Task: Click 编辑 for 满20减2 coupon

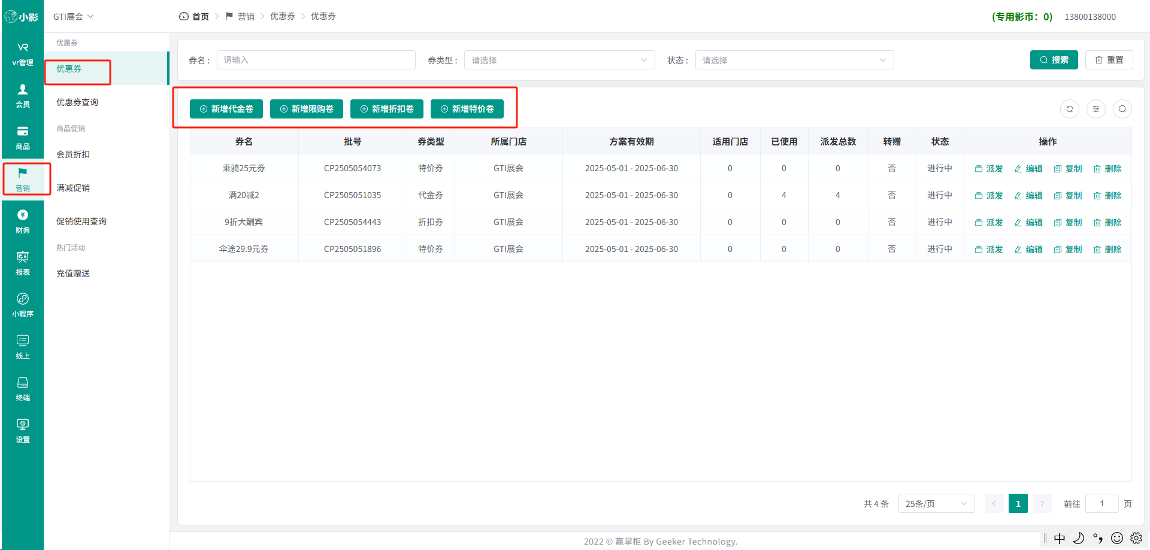Action: pos(1028,196)
